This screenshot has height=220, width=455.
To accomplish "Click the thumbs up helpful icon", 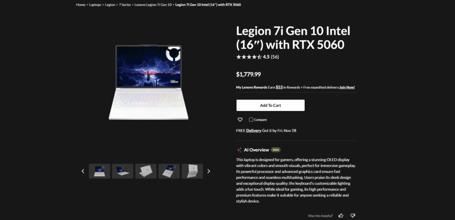I will [x=341, y=216].
